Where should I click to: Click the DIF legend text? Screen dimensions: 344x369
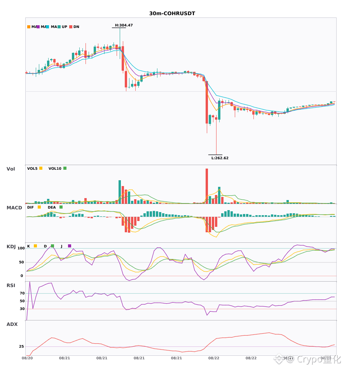pos(30,207)
